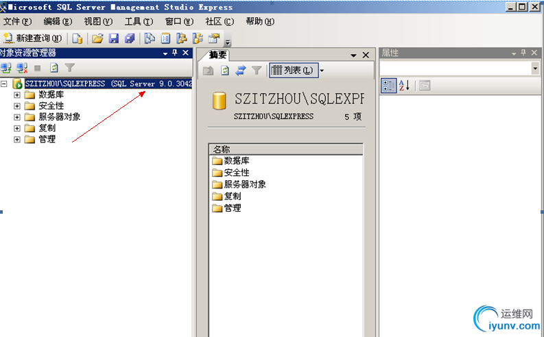
Task: Open 视图(V) menu
Action: pos(98,22)
